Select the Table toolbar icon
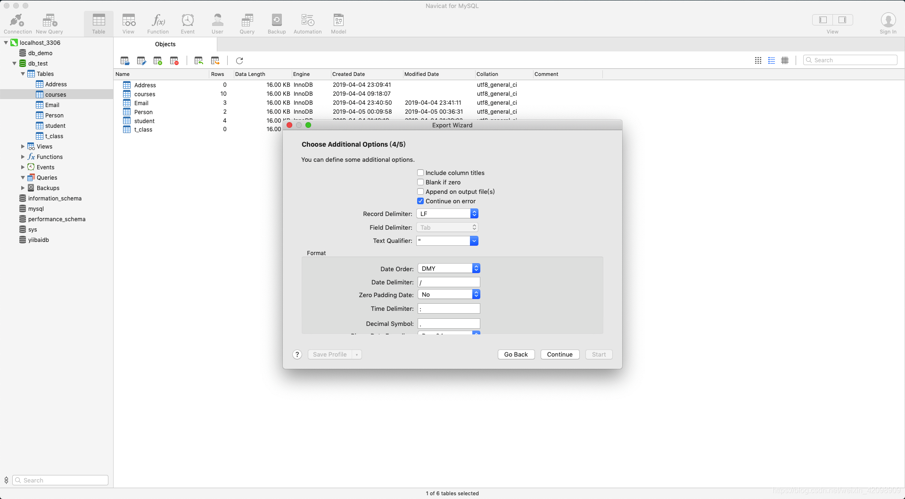Screen dimensions: 905x499 point(99,24)
